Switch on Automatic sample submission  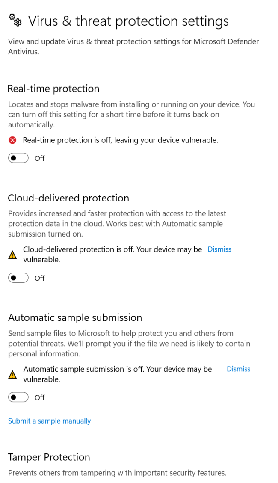click(x=18, y=397)
